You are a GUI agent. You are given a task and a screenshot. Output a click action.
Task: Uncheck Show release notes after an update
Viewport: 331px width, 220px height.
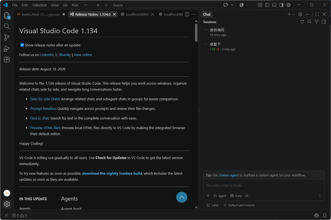22,45
